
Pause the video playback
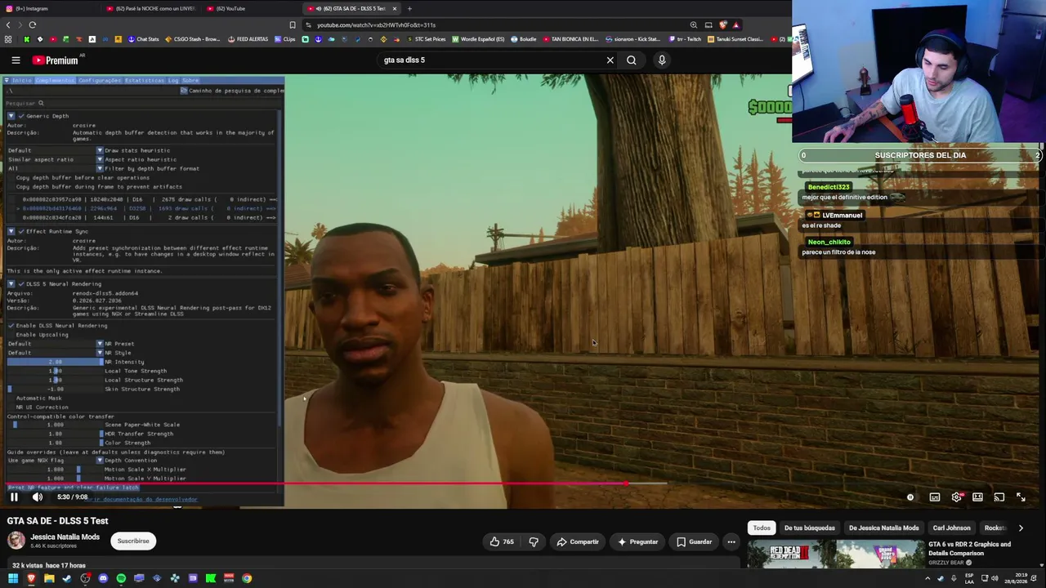click(x=14, y=497)
